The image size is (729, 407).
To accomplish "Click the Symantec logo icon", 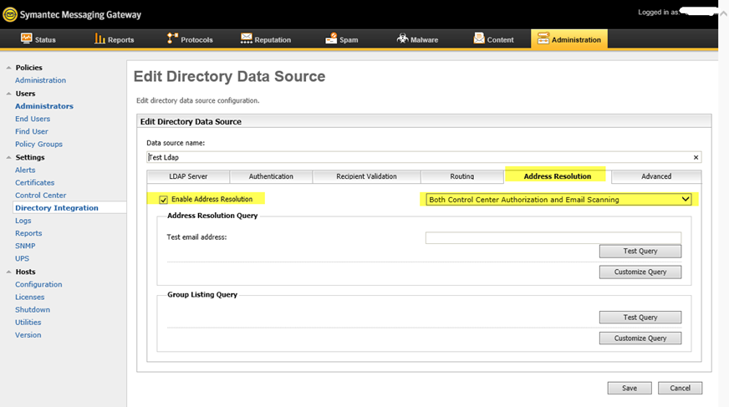I will point(10,14).
